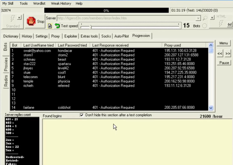Uncheck Don't hide this section after test completion
The height and width of the screenshot is (165, 233).
tap(82, 115)
